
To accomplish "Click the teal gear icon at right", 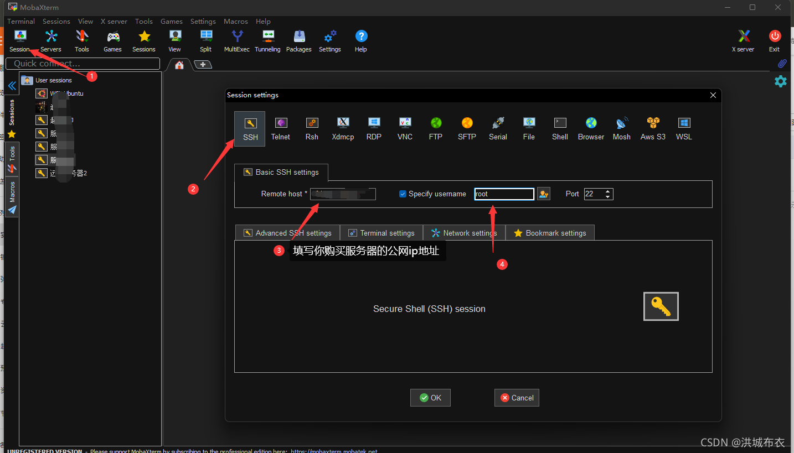I will 781,81.
